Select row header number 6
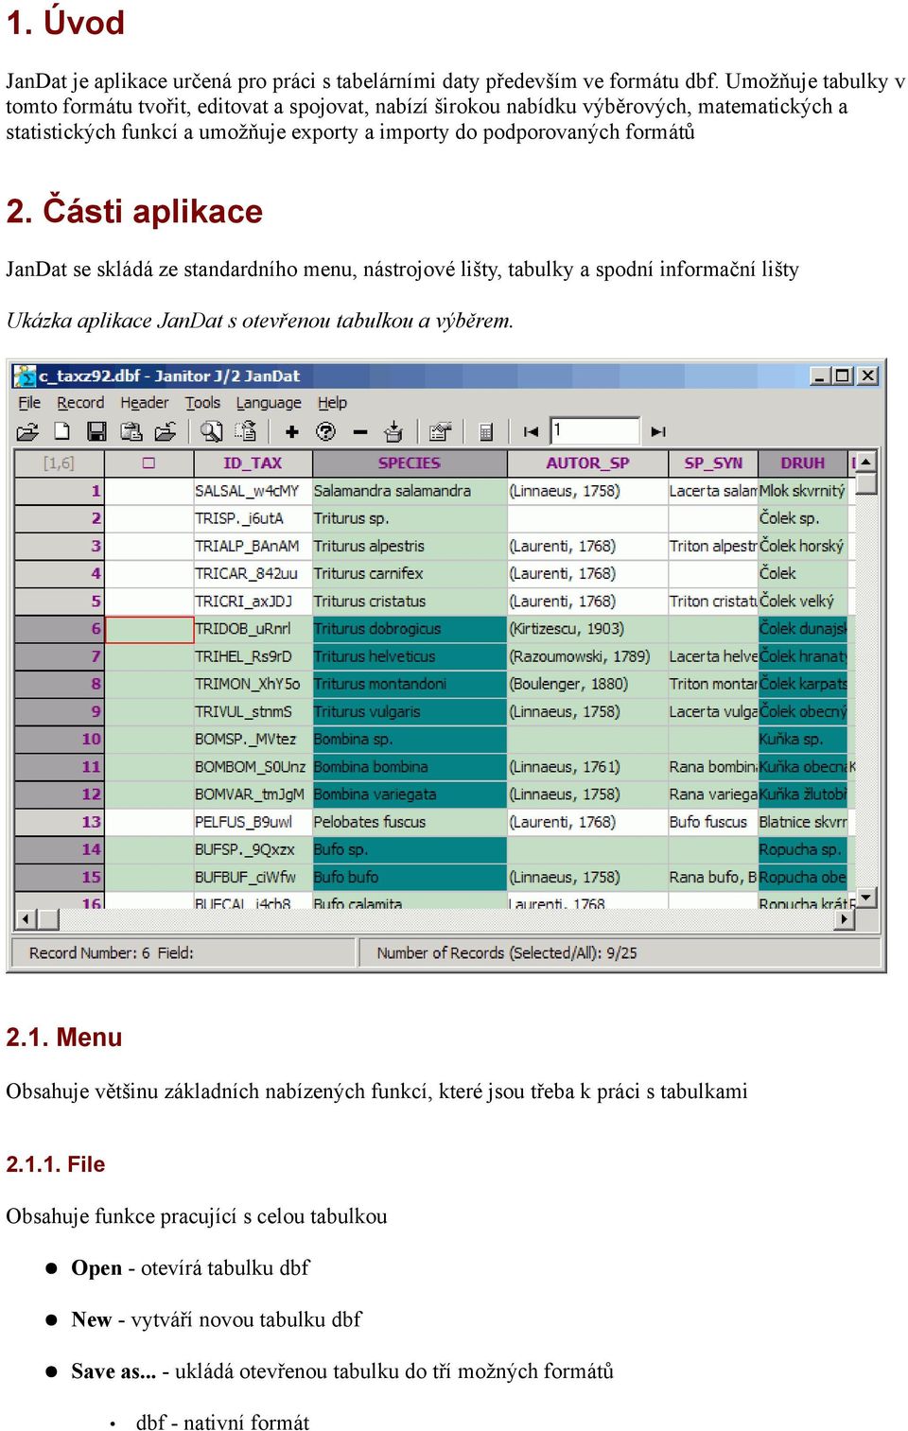Image resolution: width=908 pixels, height=1431 pixels. tap(60, 629)
